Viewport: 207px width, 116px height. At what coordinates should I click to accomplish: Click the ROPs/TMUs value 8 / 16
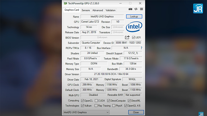coord(88,48)
